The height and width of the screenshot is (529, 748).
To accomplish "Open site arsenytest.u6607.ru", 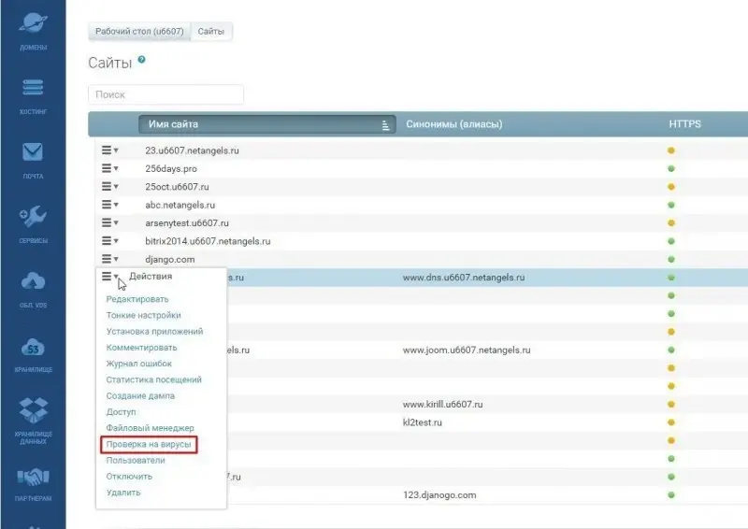I will tap(187, 223).
